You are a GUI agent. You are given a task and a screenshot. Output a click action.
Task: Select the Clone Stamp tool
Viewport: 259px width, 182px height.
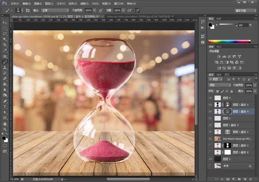[x=5, y=68]
